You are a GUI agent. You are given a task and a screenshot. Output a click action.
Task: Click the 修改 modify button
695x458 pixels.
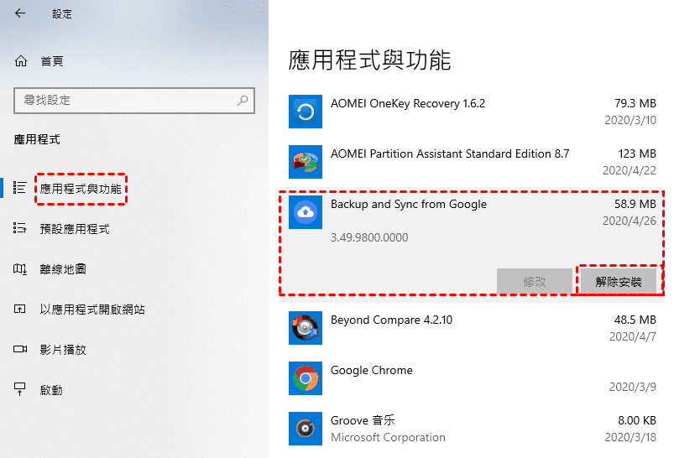[535, 282]
